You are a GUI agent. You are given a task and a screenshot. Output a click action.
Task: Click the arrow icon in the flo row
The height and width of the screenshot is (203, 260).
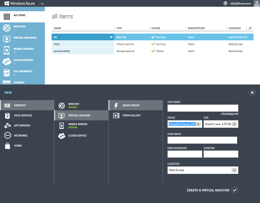click(x=111, y=37)
